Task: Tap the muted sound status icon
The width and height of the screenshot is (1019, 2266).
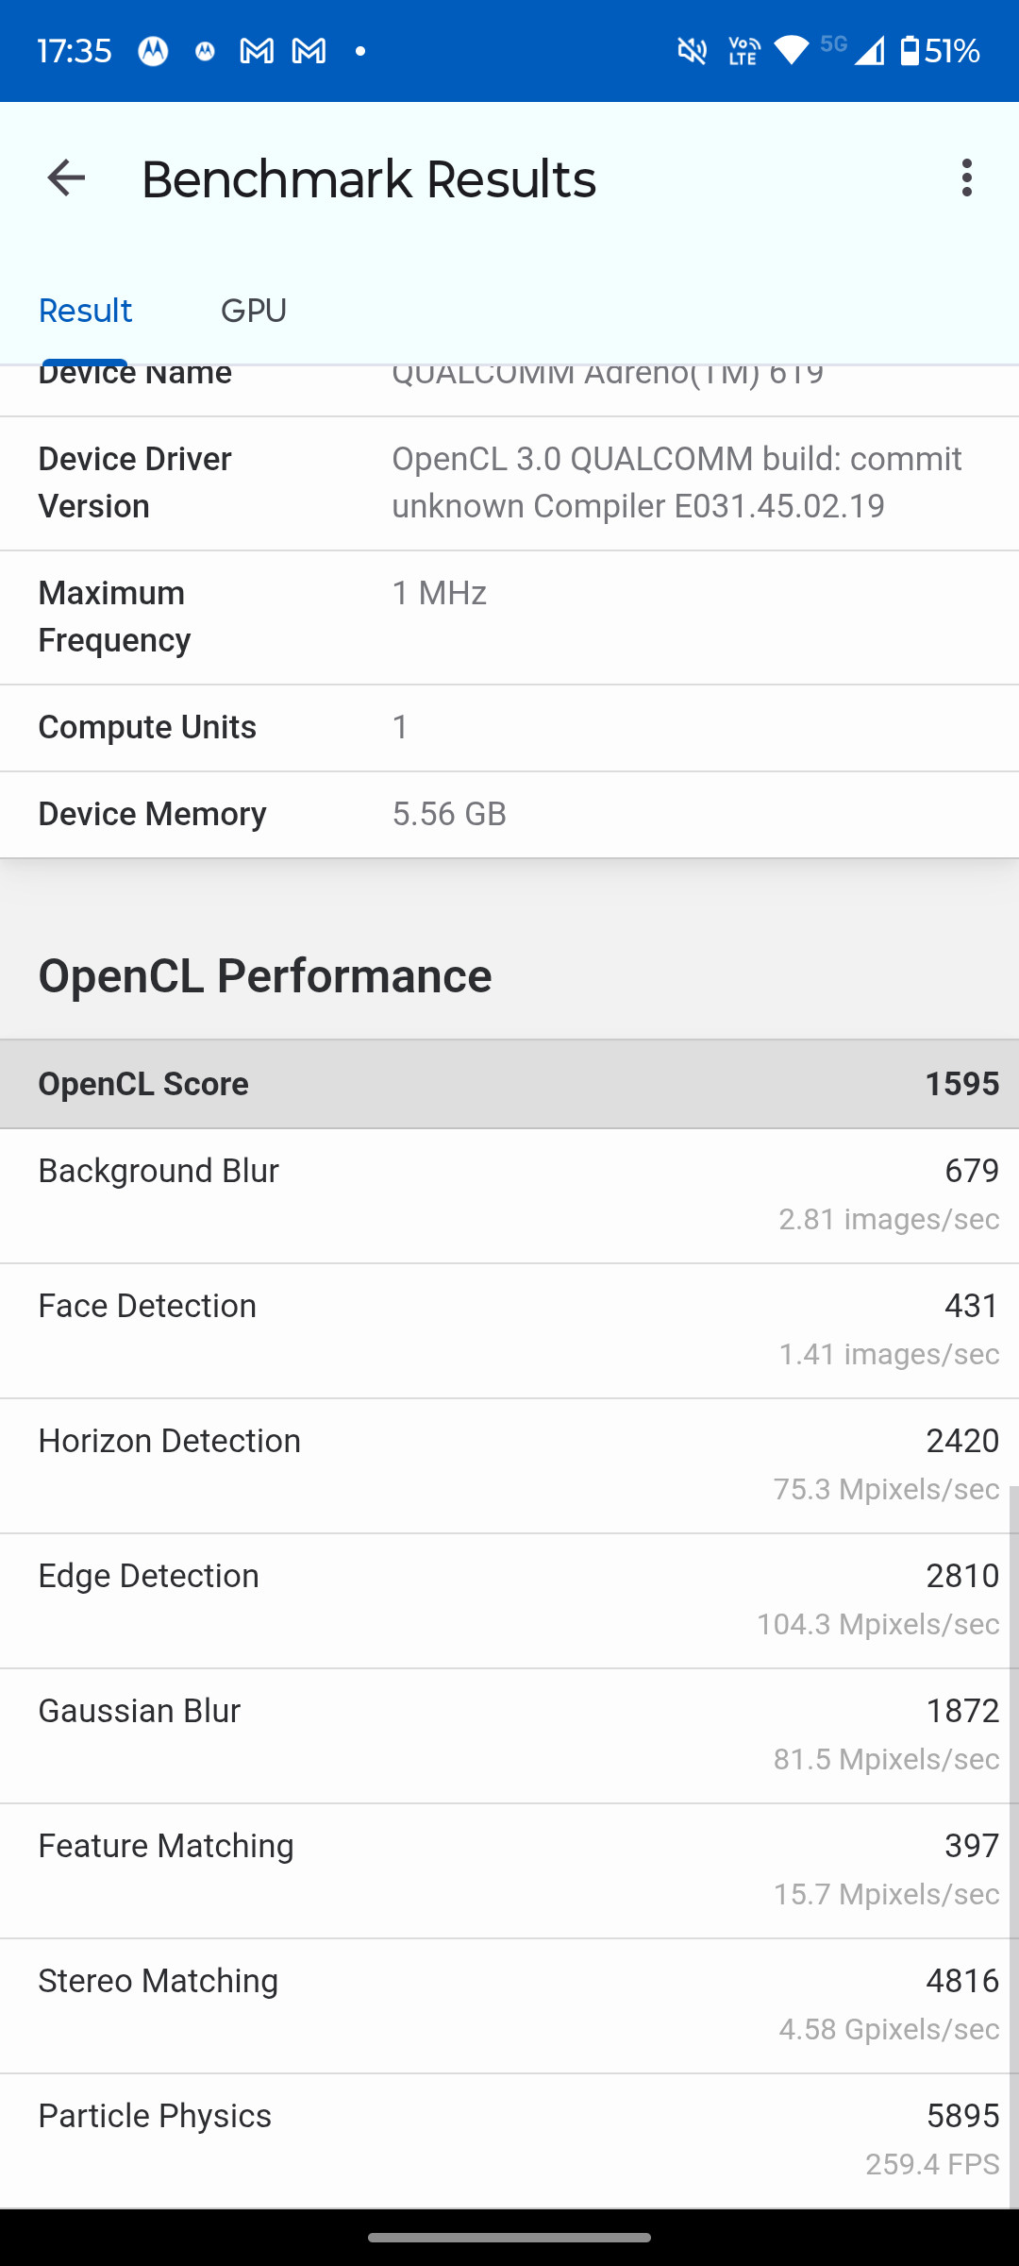Action: pyautogui.click(x=693, y=50)
